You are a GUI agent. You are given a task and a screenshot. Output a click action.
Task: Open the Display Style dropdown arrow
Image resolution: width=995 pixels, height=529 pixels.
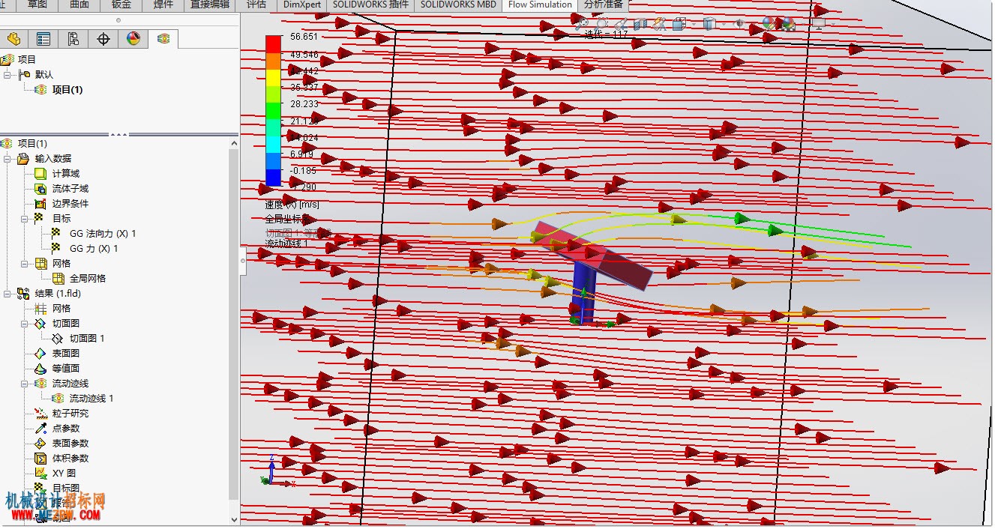[x=724, y=24]
